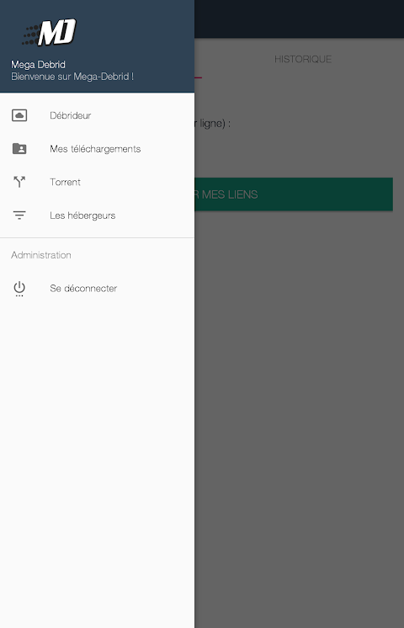404x628 pixels.
Task: Click the Administration section label
Action: [41, 255]
